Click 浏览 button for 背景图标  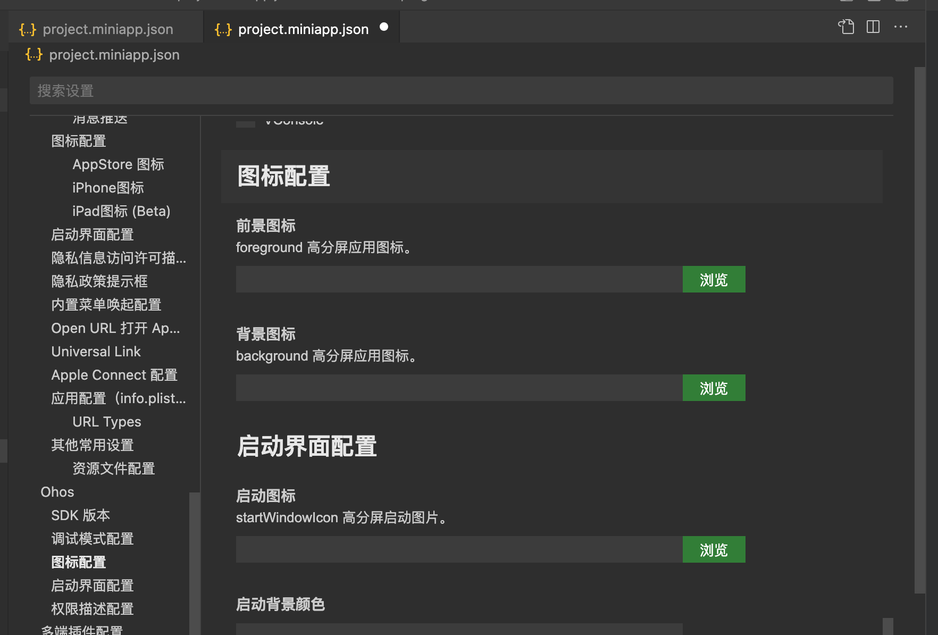714,388
